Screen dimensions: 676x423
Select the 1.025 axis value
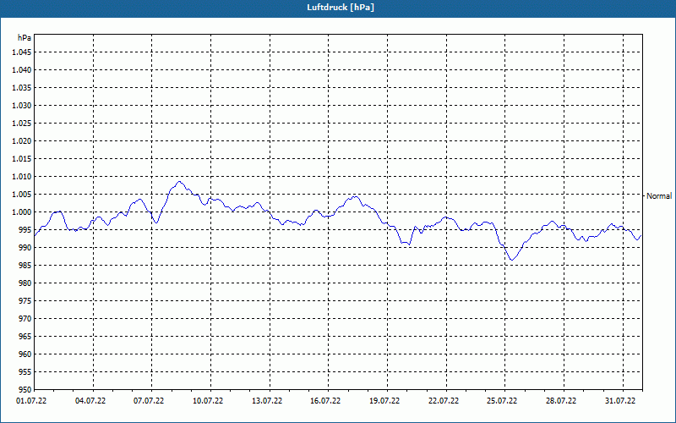pyautogui.click(x=24, y=123)
